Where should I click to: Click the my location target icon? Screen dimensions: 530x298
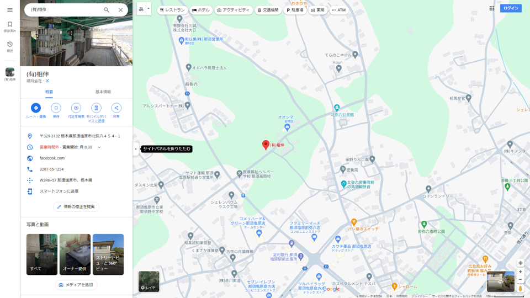520,263
